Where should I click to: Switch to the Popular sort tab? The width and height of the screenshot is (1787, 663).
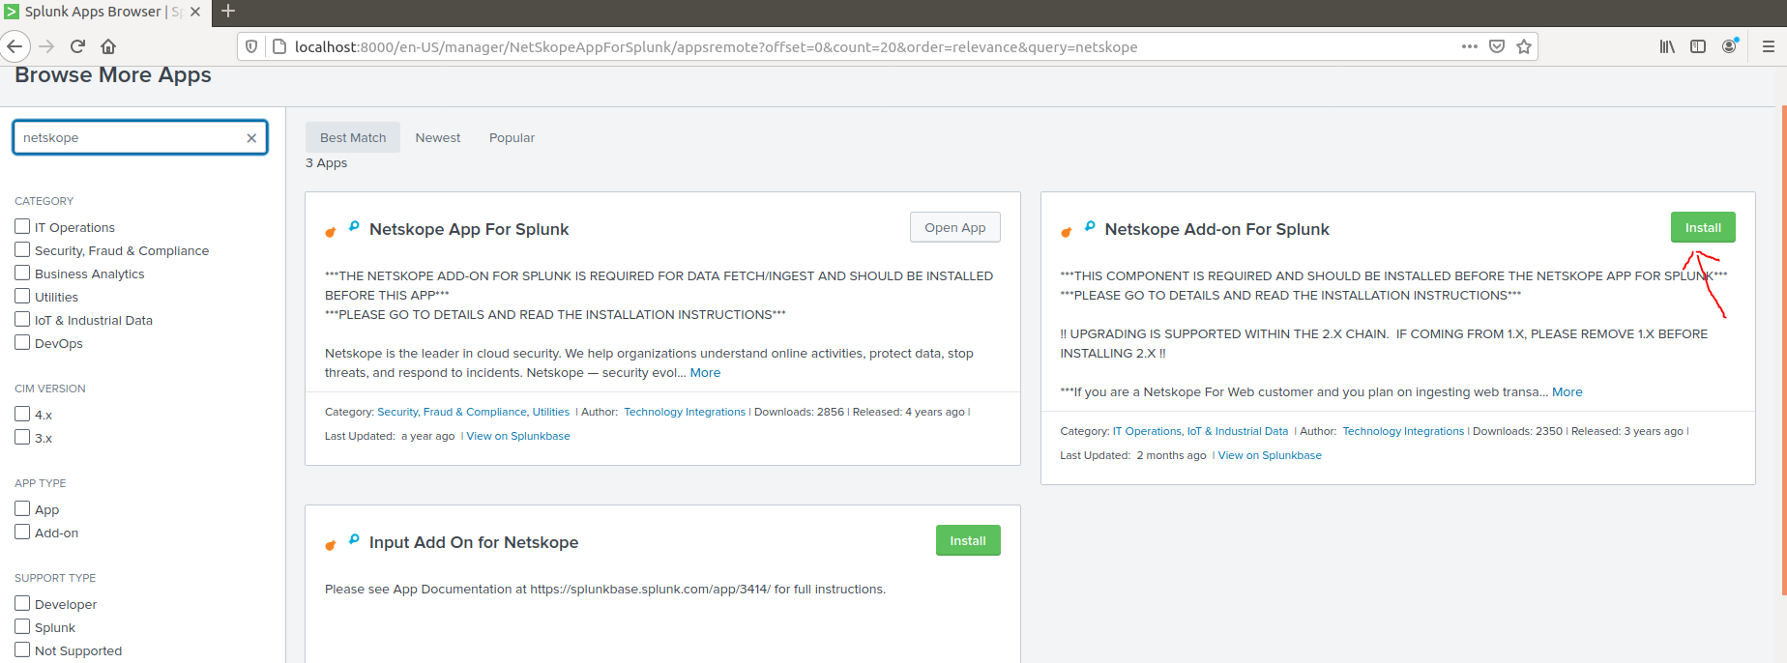tap(512, 138)
